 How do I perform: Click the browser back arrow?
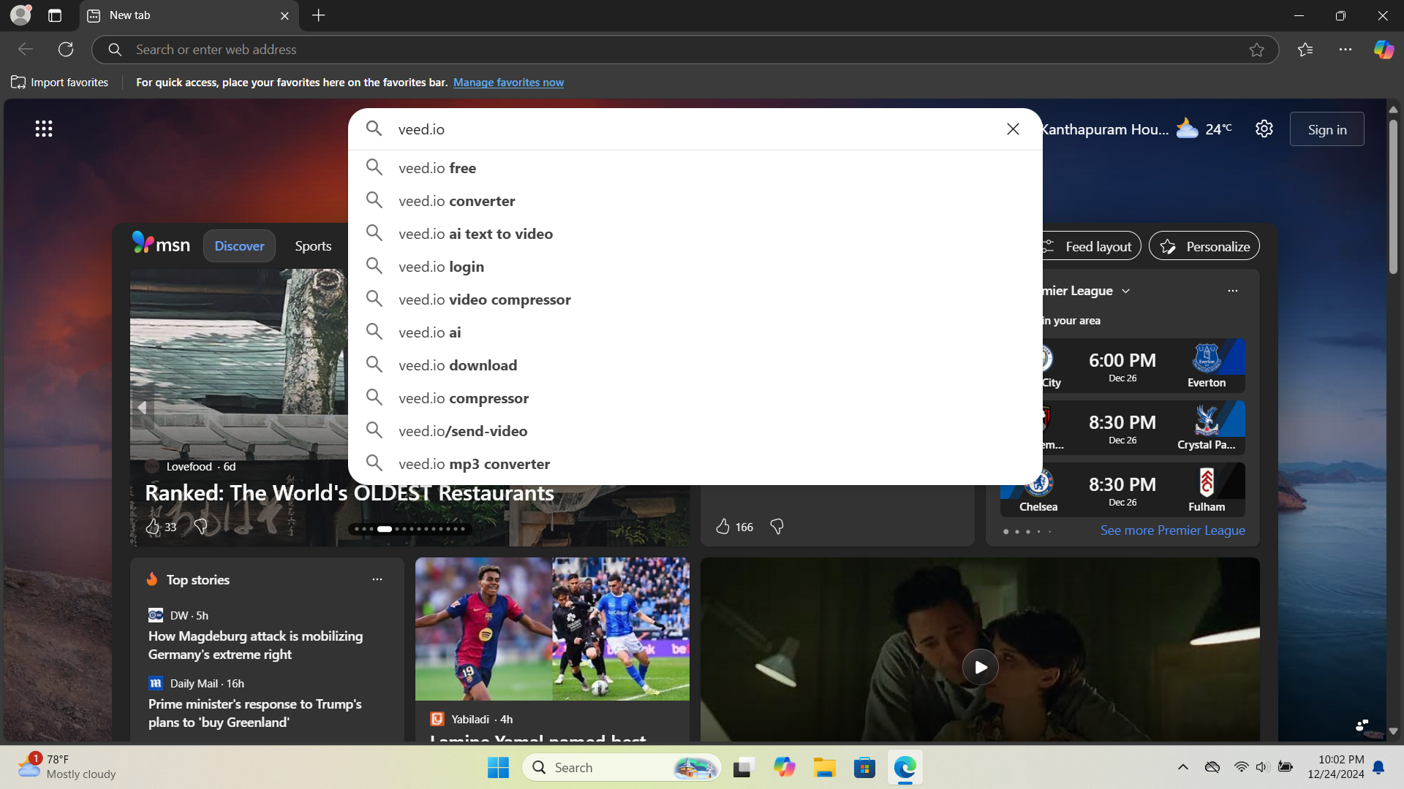26,50
